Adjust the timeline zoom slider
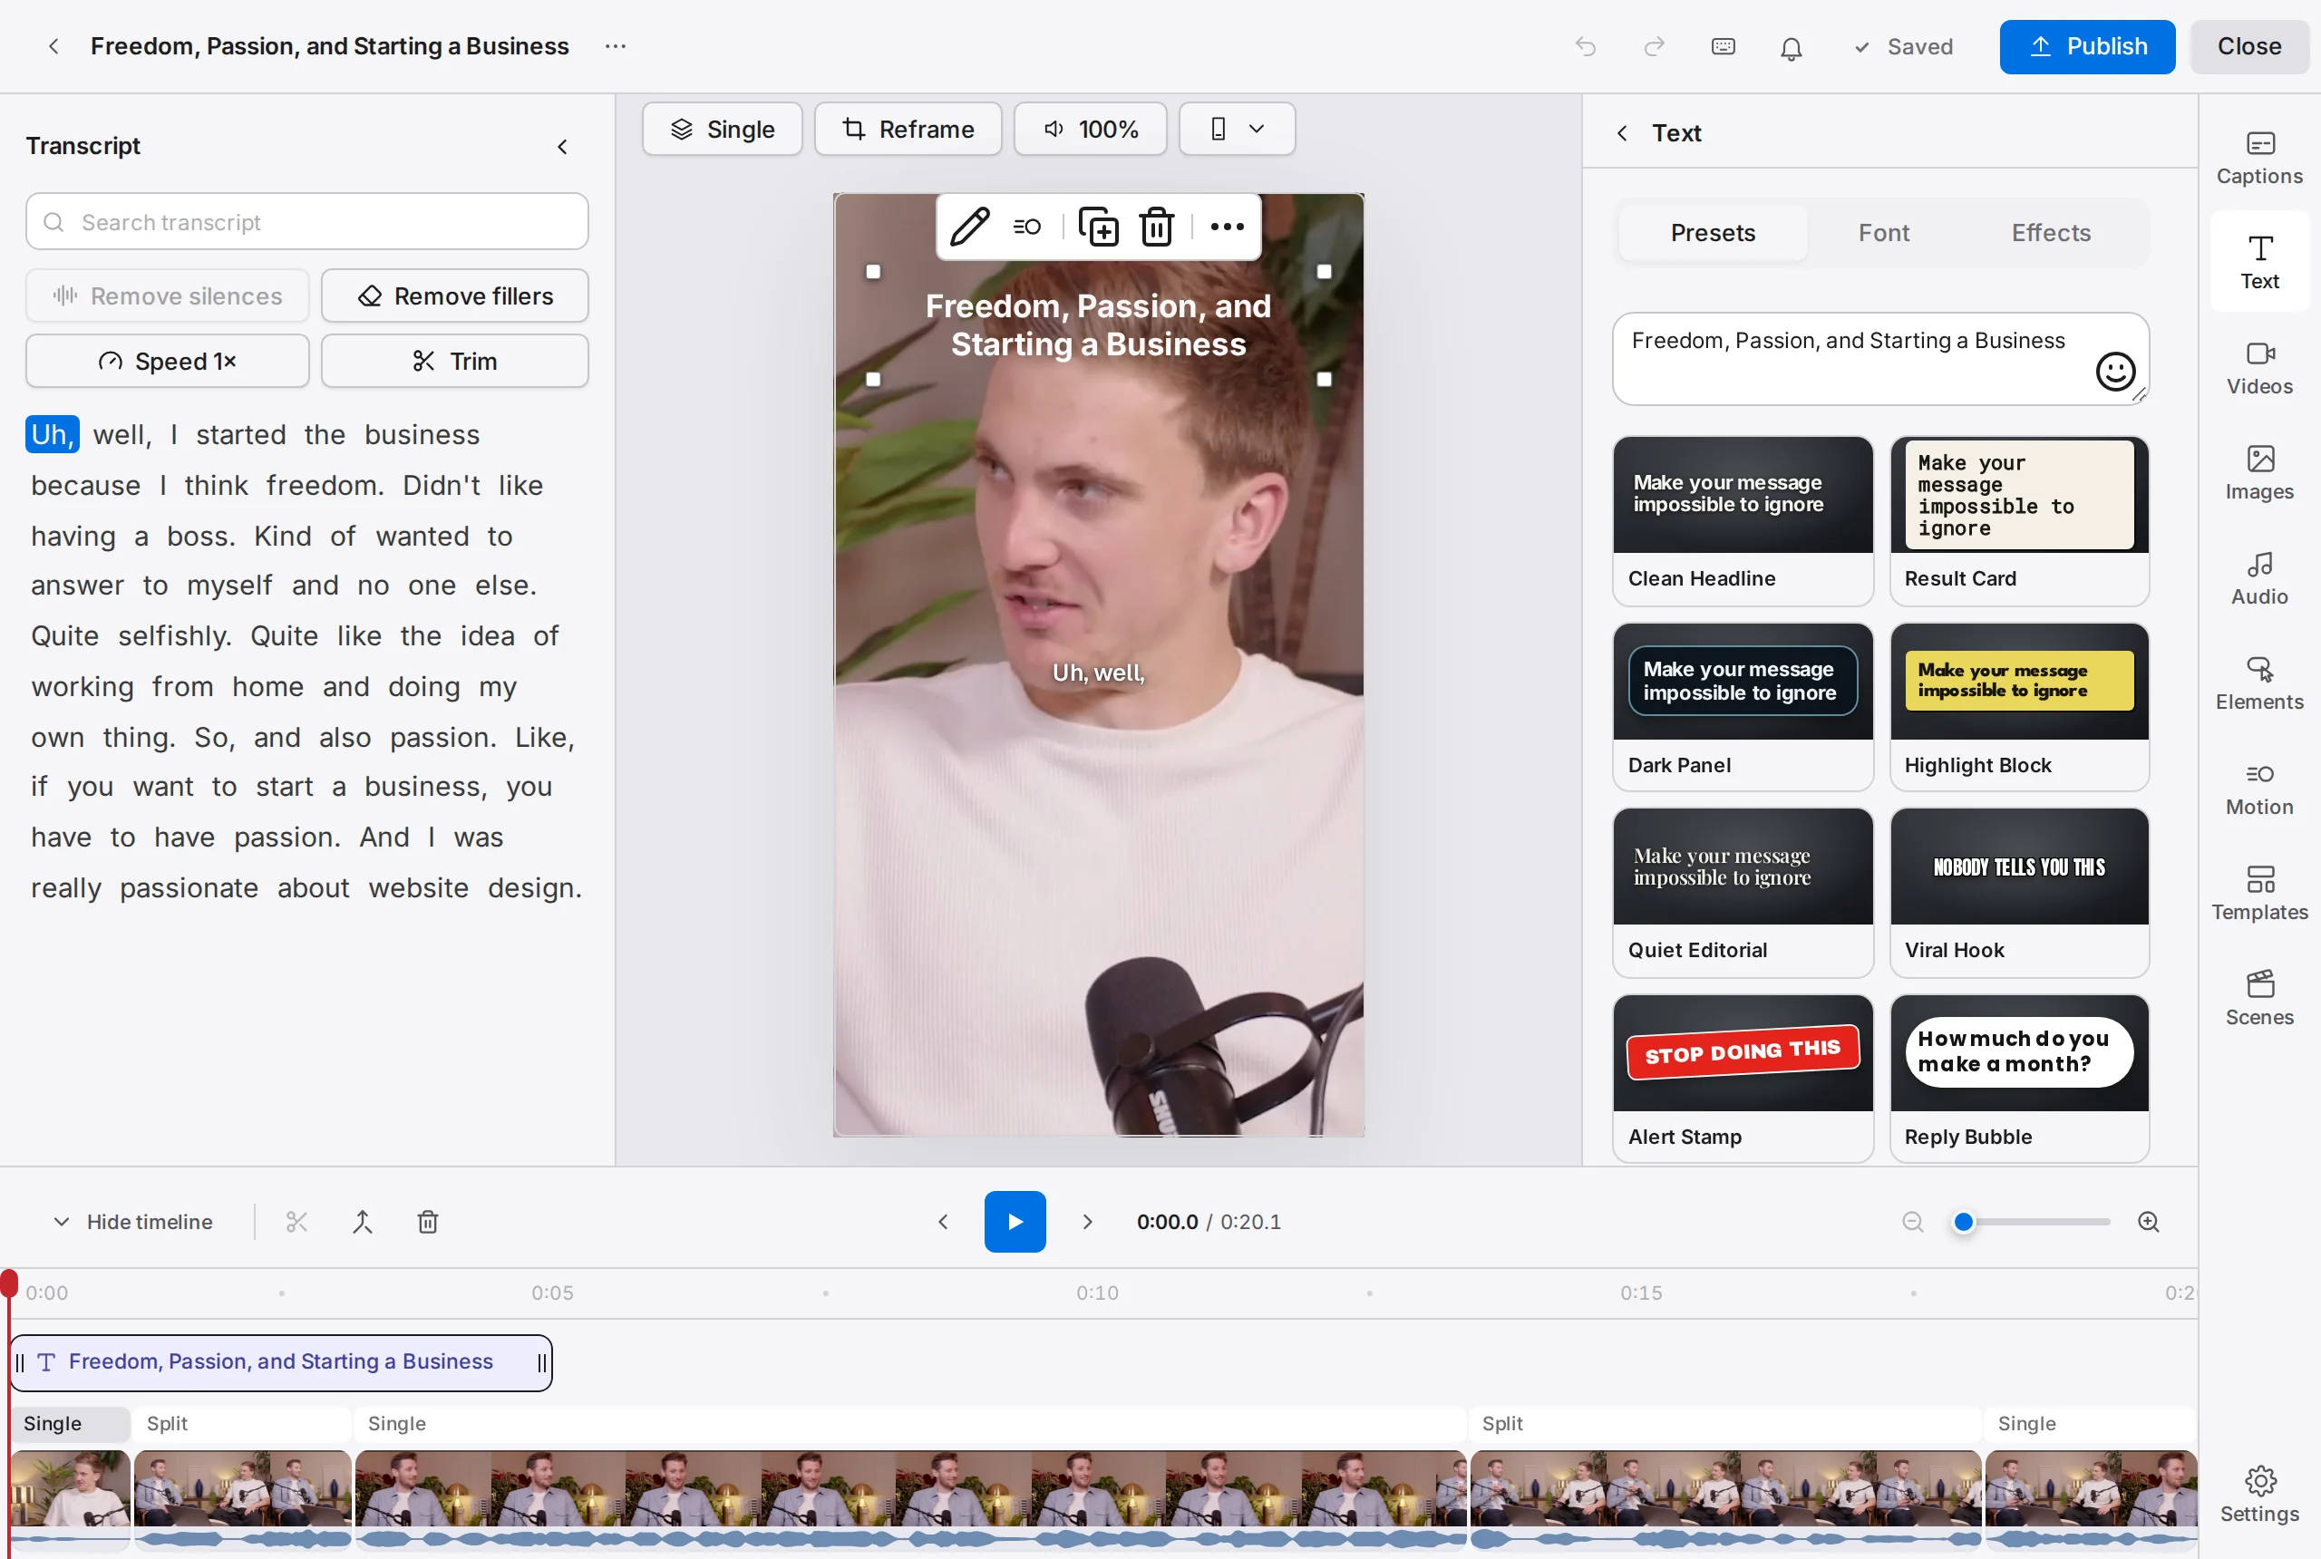 (x=2031, y=1221)
